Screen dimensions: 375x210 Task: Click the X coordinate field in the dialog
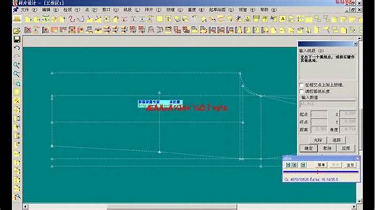[347, 114]
